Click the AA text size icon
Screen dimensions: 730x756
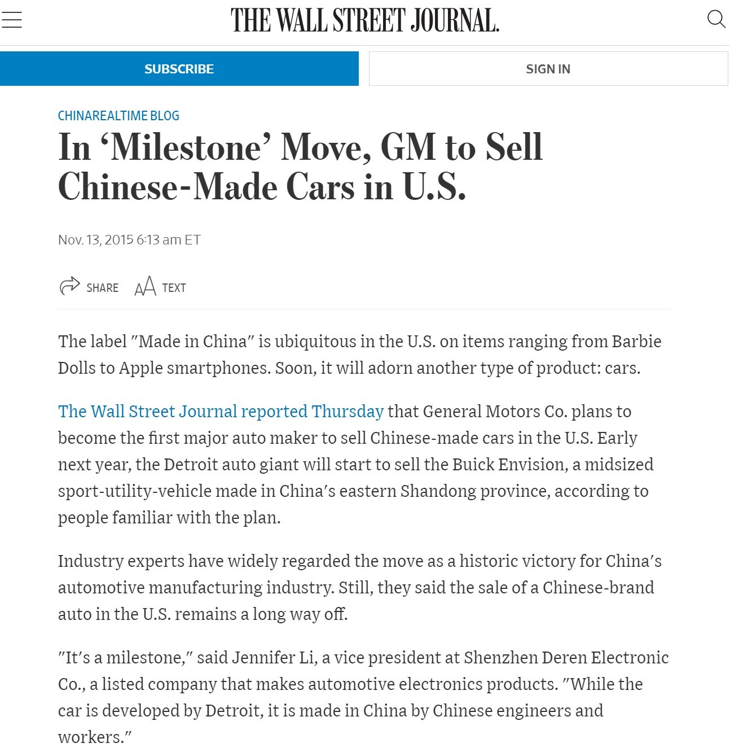[x=145, y=287]
